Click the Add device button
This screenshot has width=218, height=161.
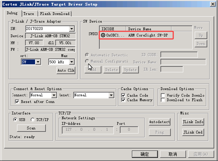pyautogui.click(x=93, y=70)
